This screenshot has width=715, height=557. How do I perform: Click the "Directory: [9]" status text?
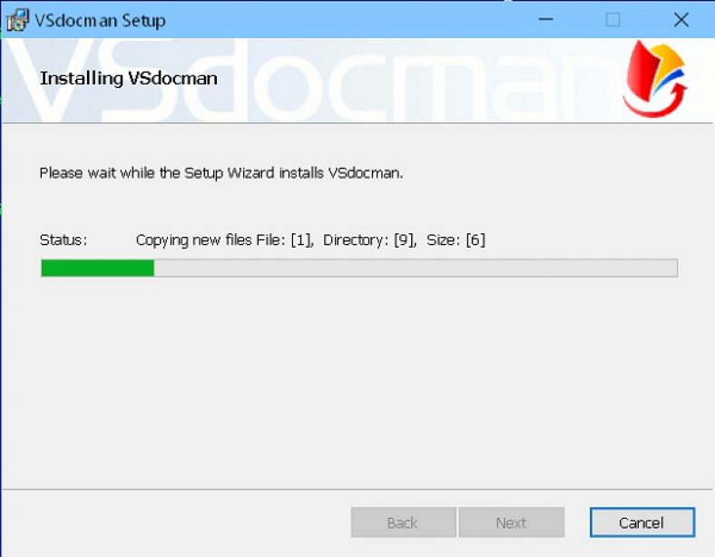coord(369,240)
